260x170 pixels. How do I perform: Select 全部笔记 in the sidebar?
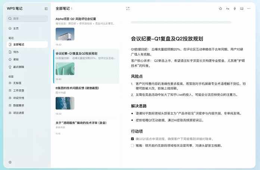point(27,44)
